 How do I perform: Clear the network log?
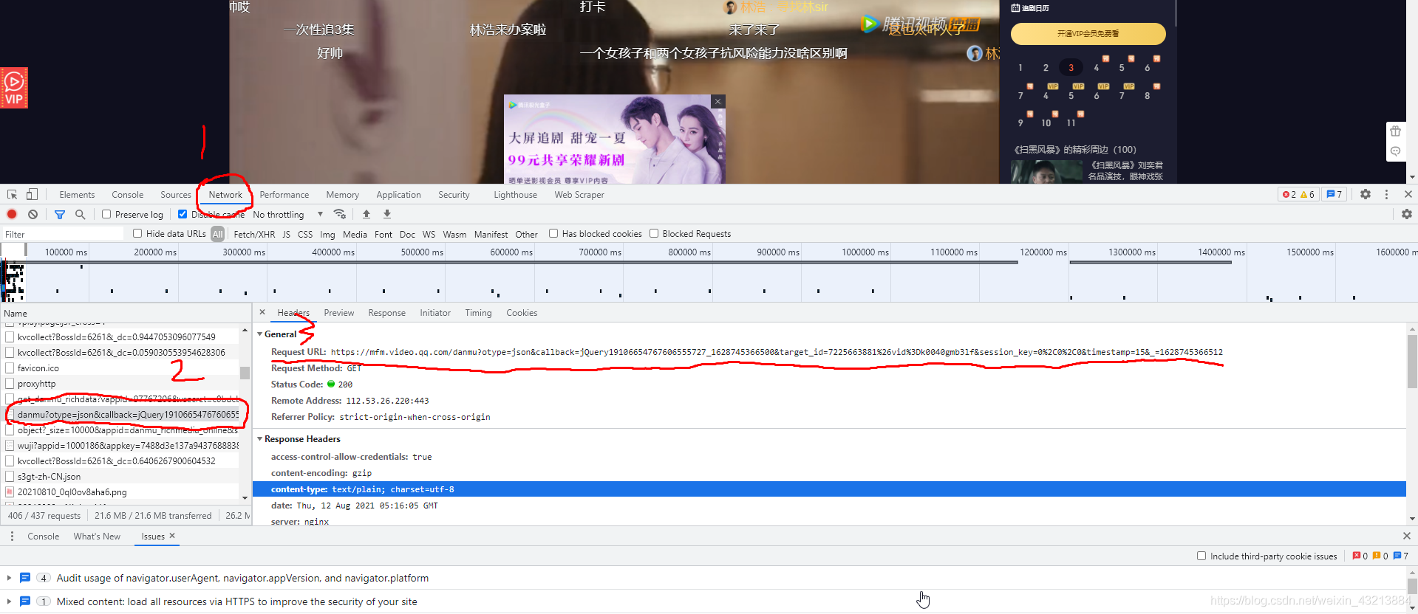point(33,214)
